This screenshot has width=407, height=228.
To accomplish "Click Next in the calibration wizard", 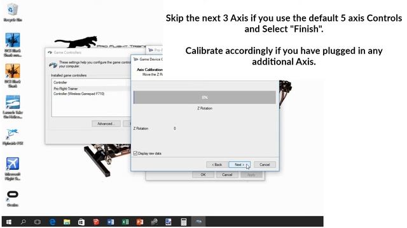I will pos(239,165).
